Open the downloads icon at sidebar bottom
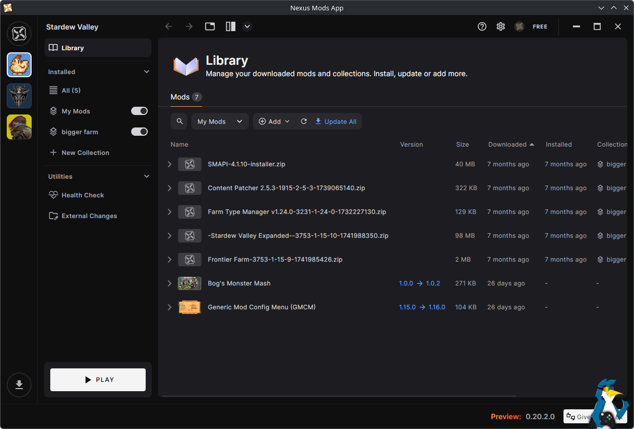The image size is (634, 429). (19, 384)
